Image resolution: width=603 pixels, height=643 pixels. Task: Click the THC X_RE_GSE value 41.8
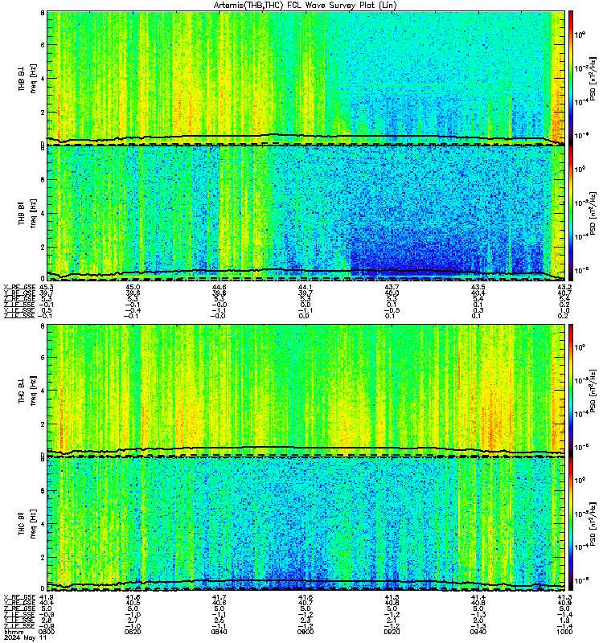pos(133,597)
